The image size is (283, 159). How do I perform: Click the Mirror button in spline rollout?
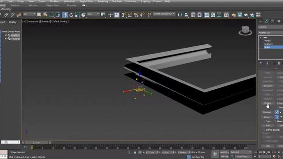(x=267, y=117)
